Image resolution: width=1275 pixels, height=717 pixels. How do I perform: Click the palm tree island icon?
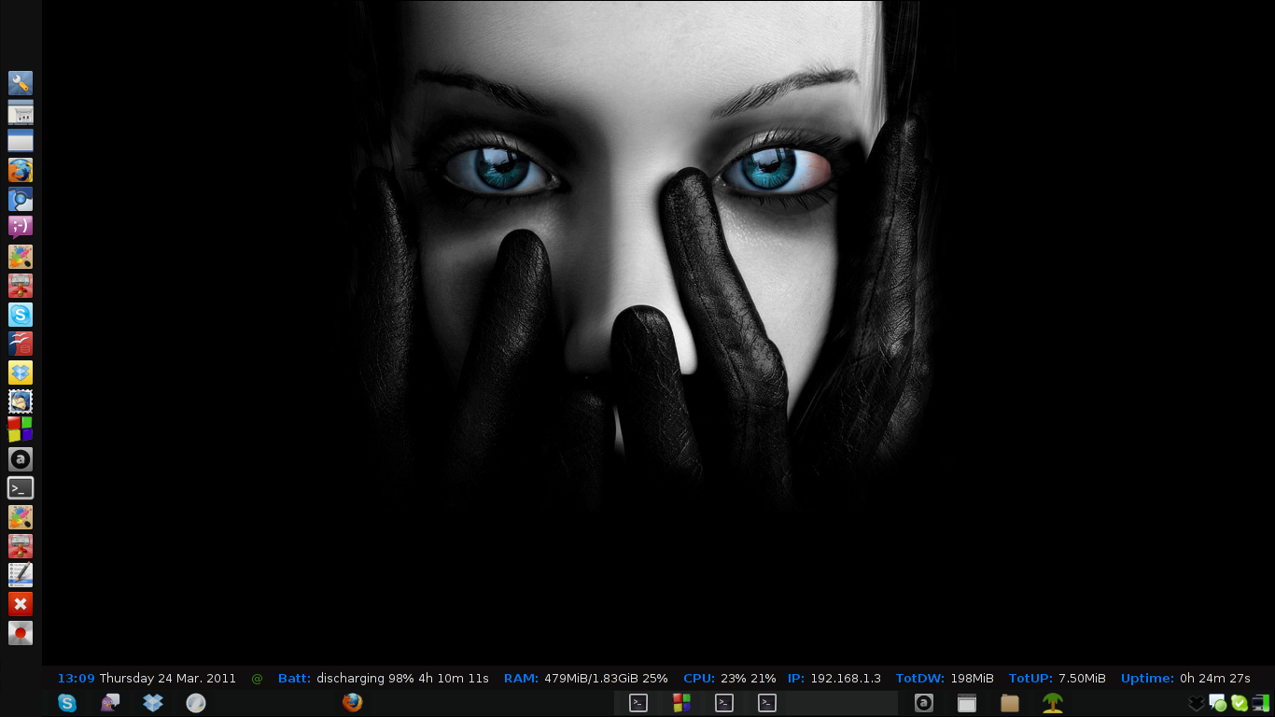point(1053,703)
